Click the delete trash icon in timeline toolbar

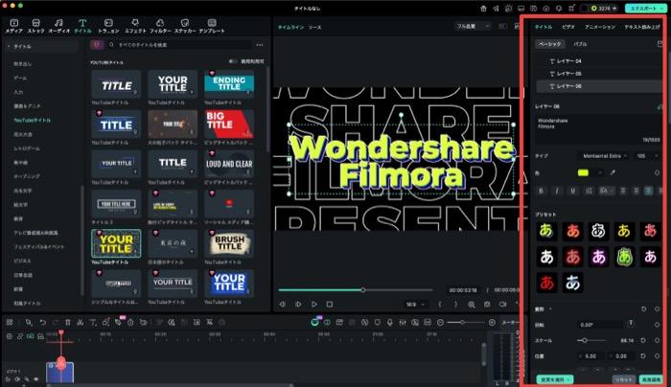point(67,323)
